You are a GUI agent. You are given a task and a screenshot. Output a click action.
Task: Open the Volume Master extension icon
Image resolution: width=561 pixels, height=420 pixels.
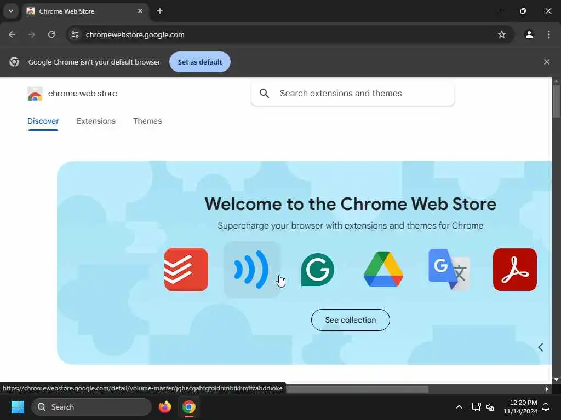(251, 270)
